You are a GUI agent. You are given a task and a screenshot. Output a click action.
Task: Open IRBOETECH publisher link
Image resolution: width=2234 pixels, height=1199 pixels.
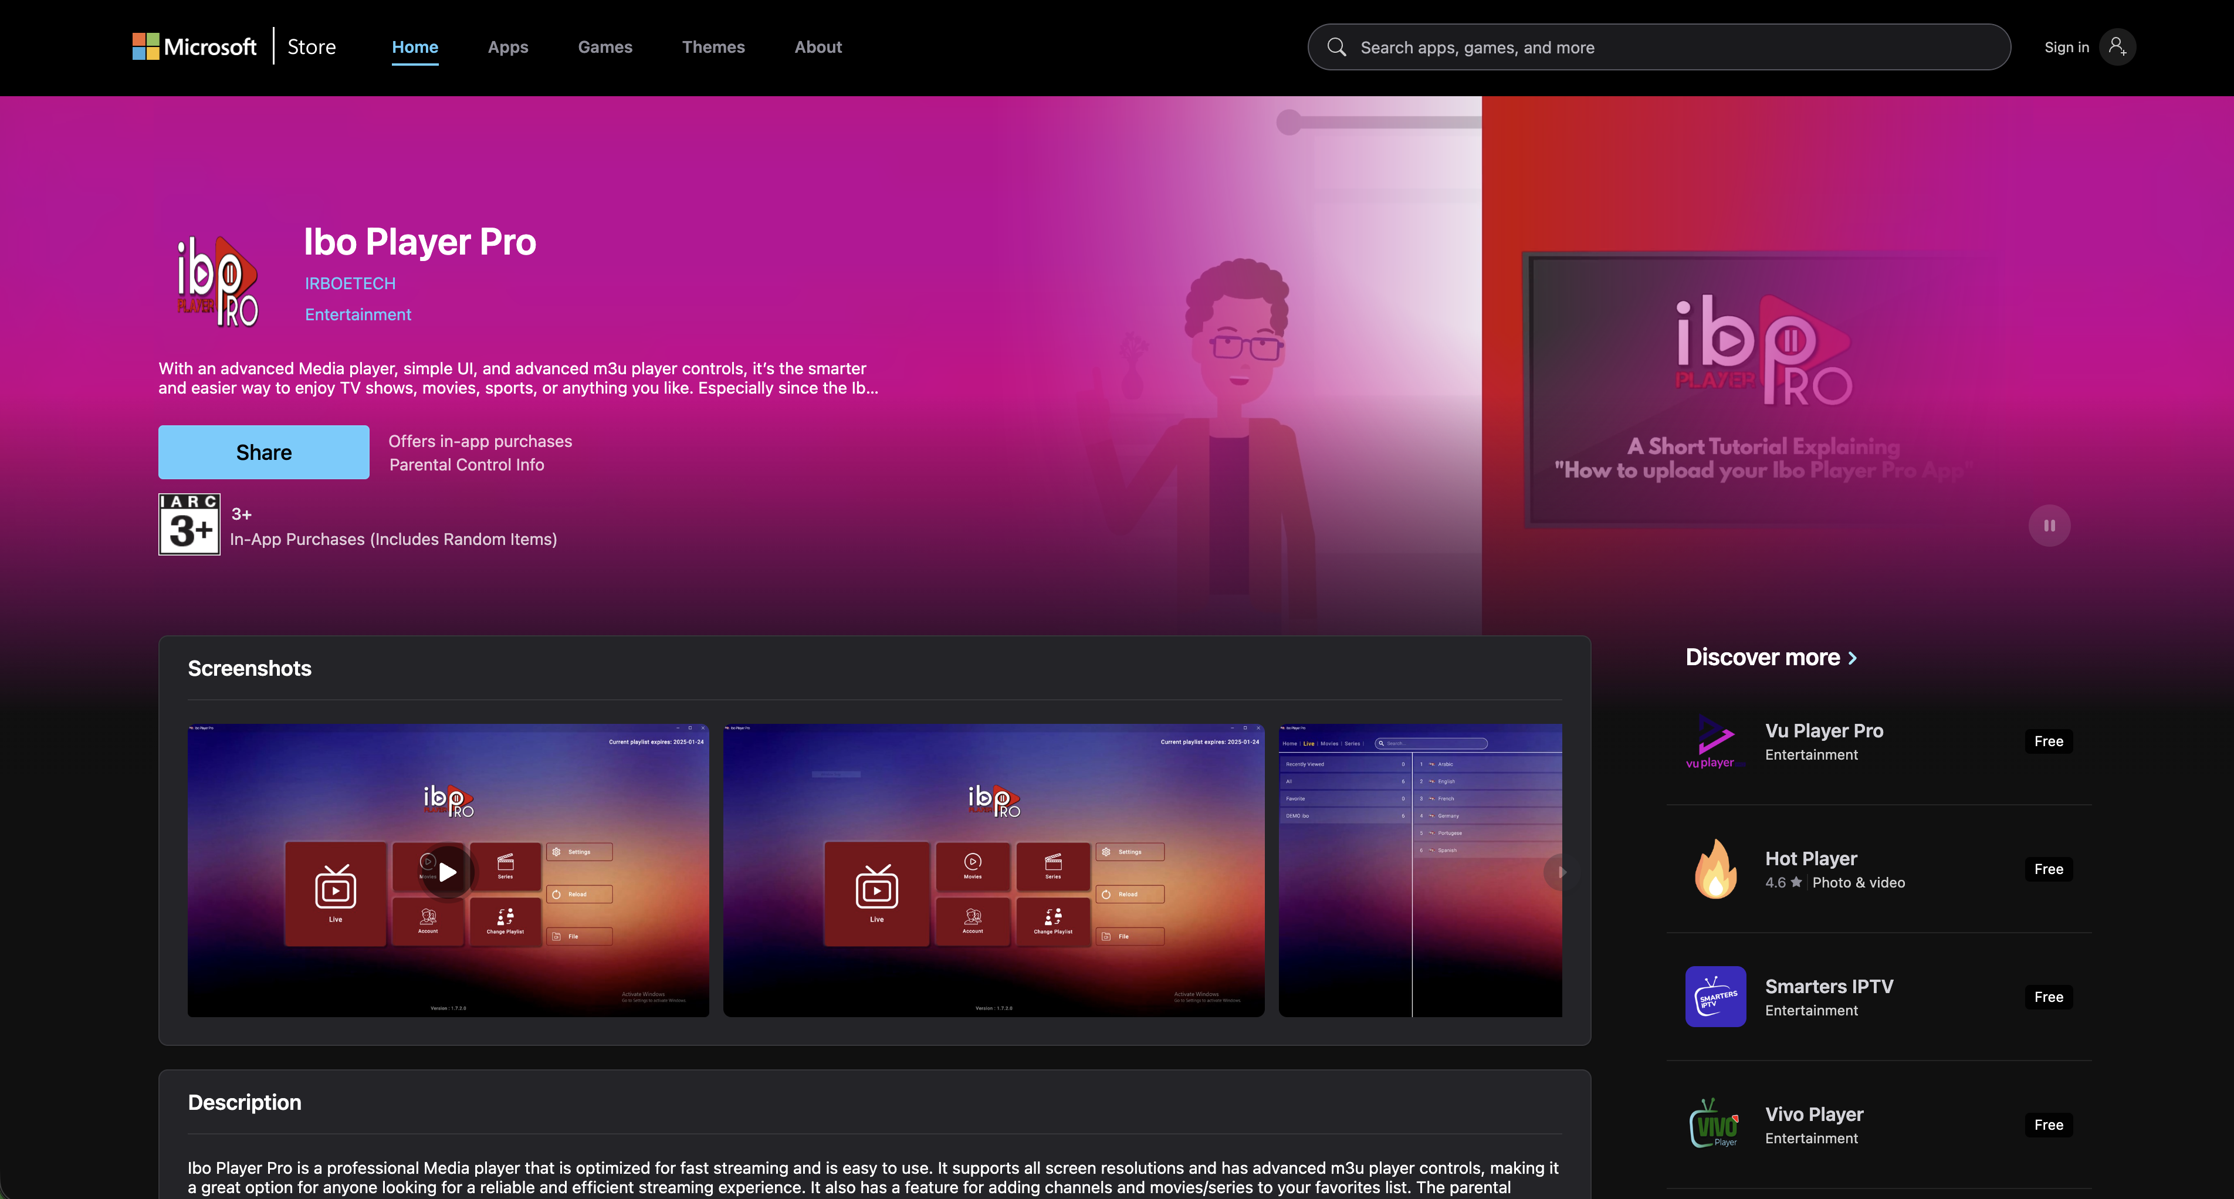[350, 283]
